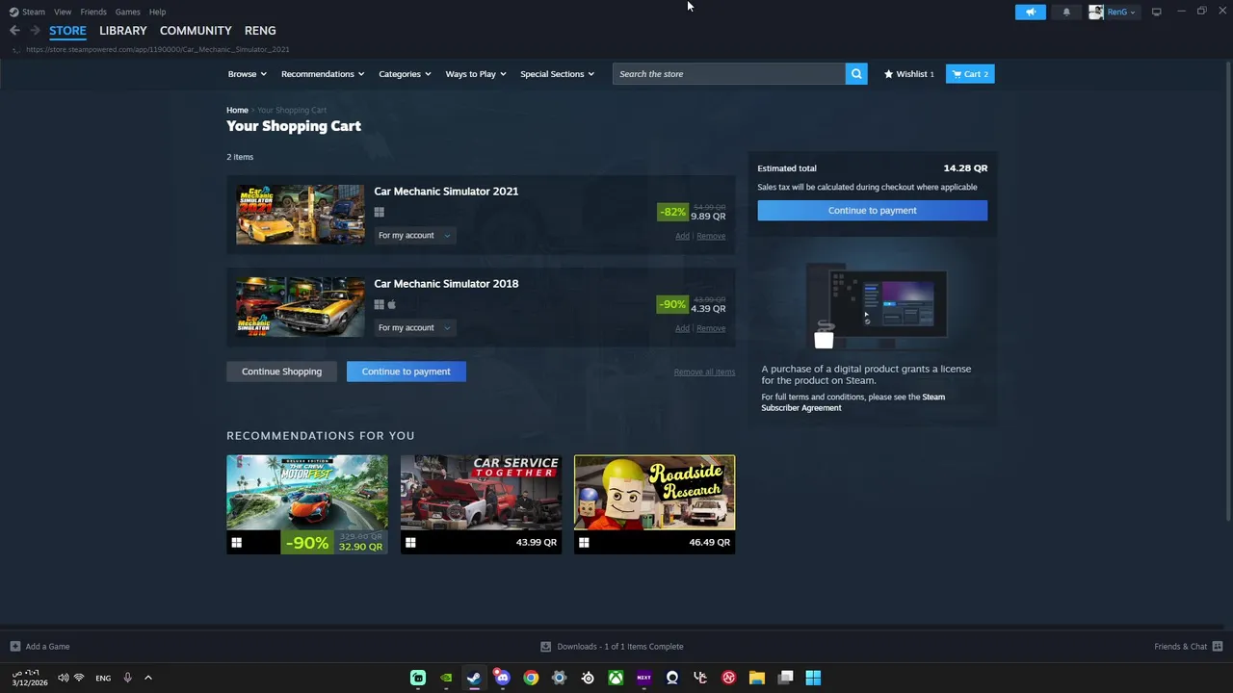The width and height of the screenshot is (1233, 693).
Task: Click the forward navigation arrow
Action: click(x=35, y=31)
